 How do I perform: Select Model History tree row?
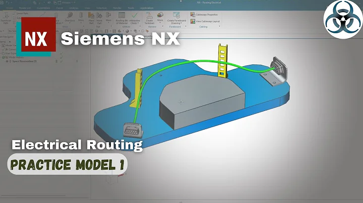[16, 57]
